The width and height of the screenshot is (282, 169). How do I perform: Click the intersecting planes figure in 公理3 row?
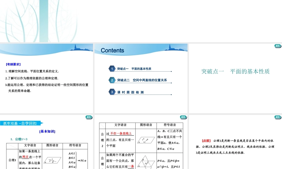(x=146, y=163)
